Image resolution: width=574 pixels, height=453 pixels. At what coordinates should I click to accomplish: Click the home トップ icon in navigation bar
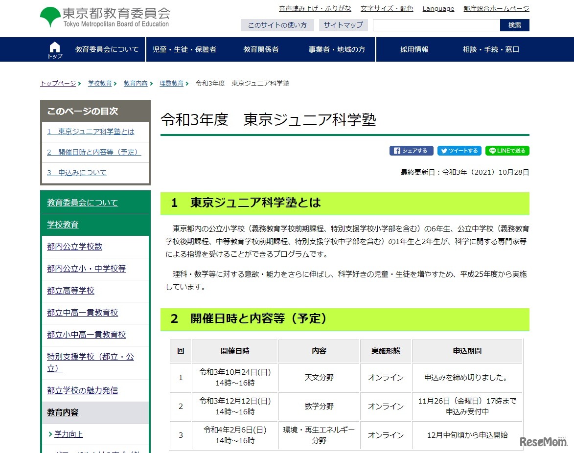point(54,48)
